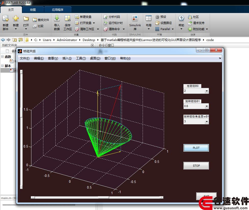Screen dimensions: 249x210
Task: Open Community (社区)
Action: click(x=193, y=17)
